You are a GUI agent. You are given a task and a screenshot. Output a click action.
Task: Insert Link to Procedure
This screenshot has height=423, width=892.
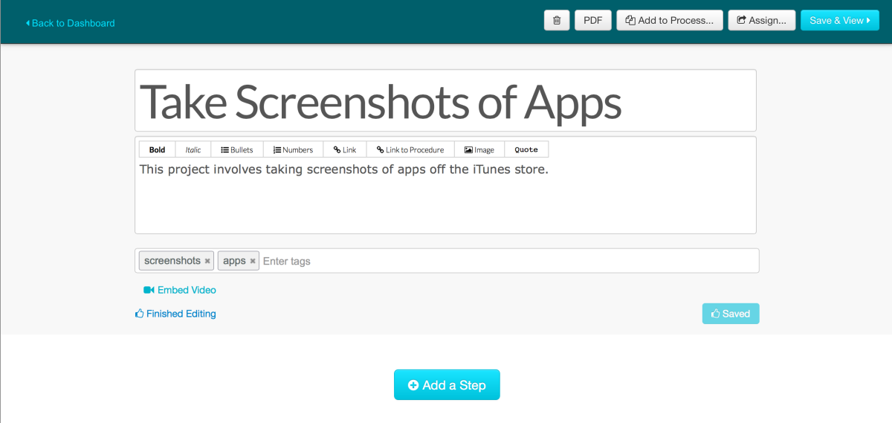click(410, 149)
